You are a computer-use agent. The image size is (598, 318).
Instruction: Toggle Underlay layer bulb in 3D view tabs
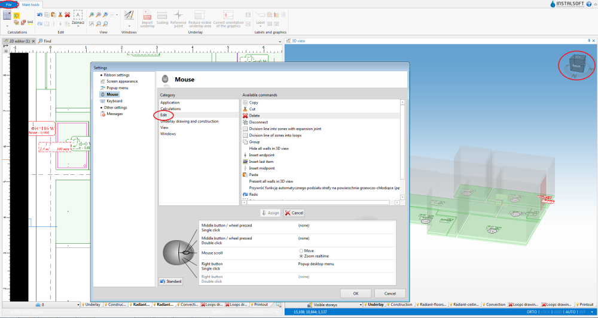[366, 305]
